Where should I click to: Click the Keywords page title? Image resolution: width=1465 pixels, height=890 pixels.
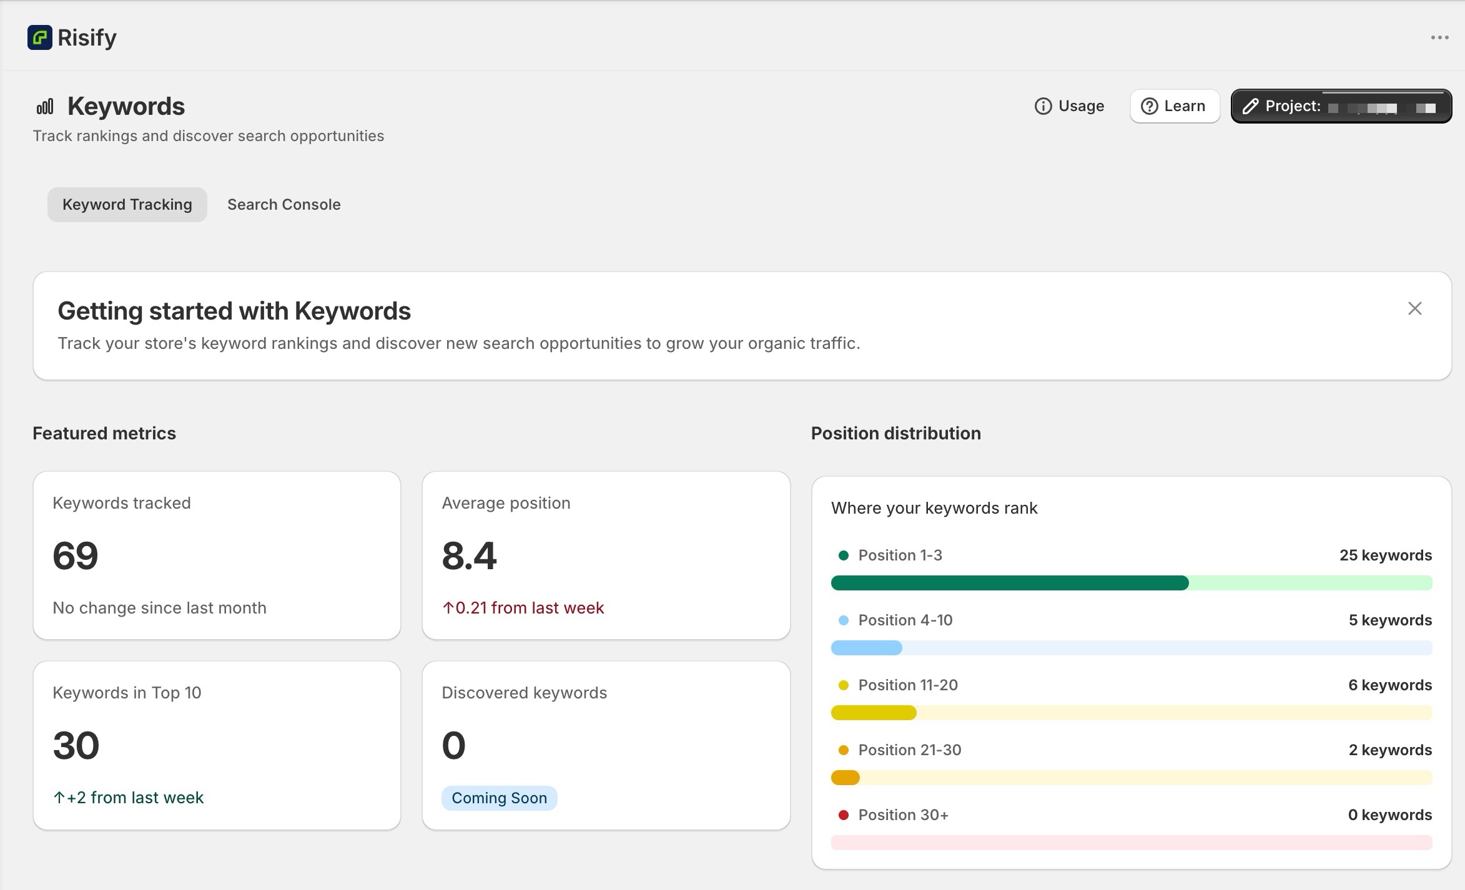[126, 106]
